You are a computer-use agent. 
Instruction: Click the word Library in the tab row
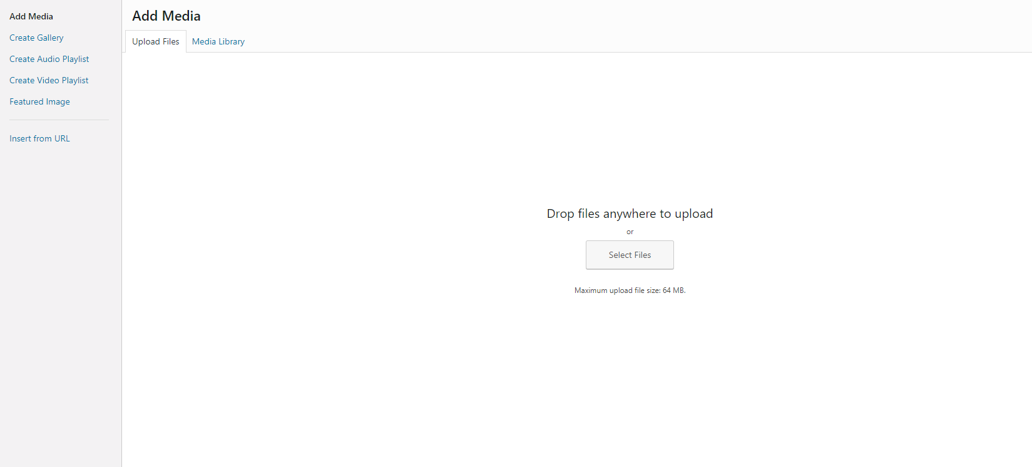[232, 41]
